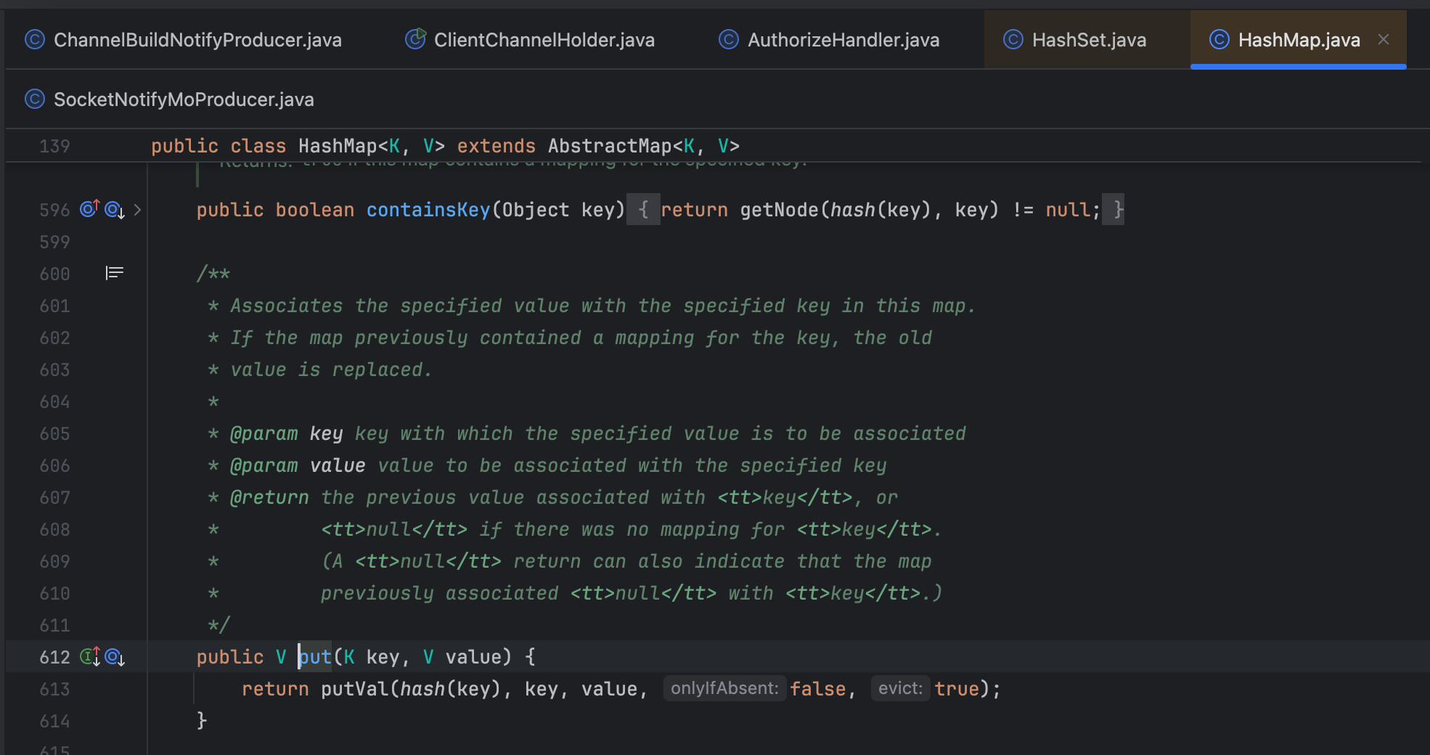Click the class icon on HashMap.java tab

[1219, 40]
